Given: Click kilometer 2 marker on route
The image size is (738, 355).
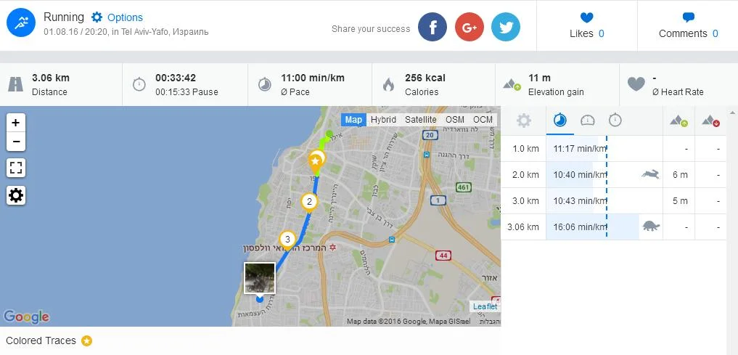Looking at the screenshot, I should [309, 202].
